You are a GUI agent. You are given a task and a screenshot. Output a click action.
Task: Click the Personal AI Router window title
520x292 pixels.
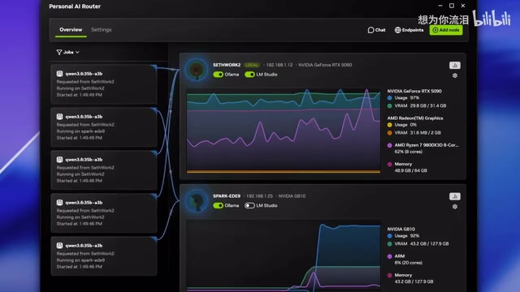coord(75,6)
